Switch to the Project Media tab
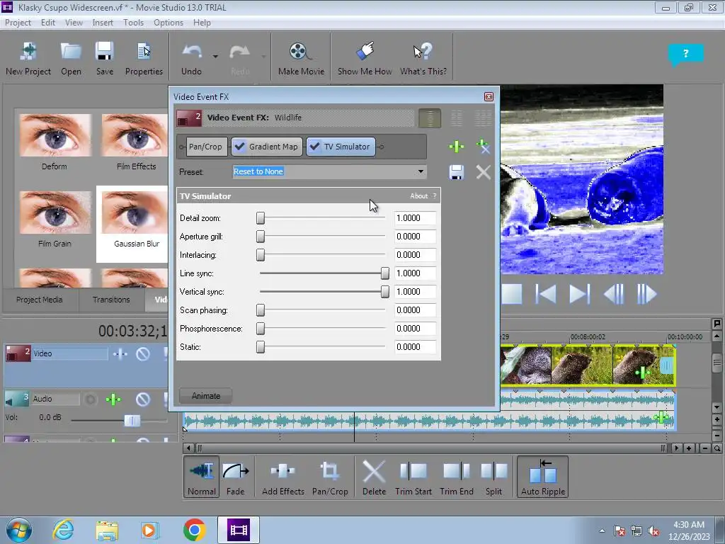Image resolution: width=725 pixels, height=544 pixels. [40, 300]
